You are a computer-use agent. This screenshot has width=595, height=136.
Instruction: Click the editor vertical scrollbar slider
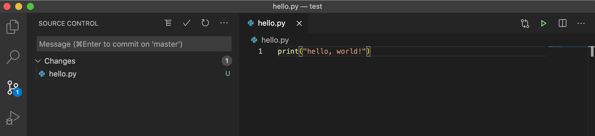592,51
